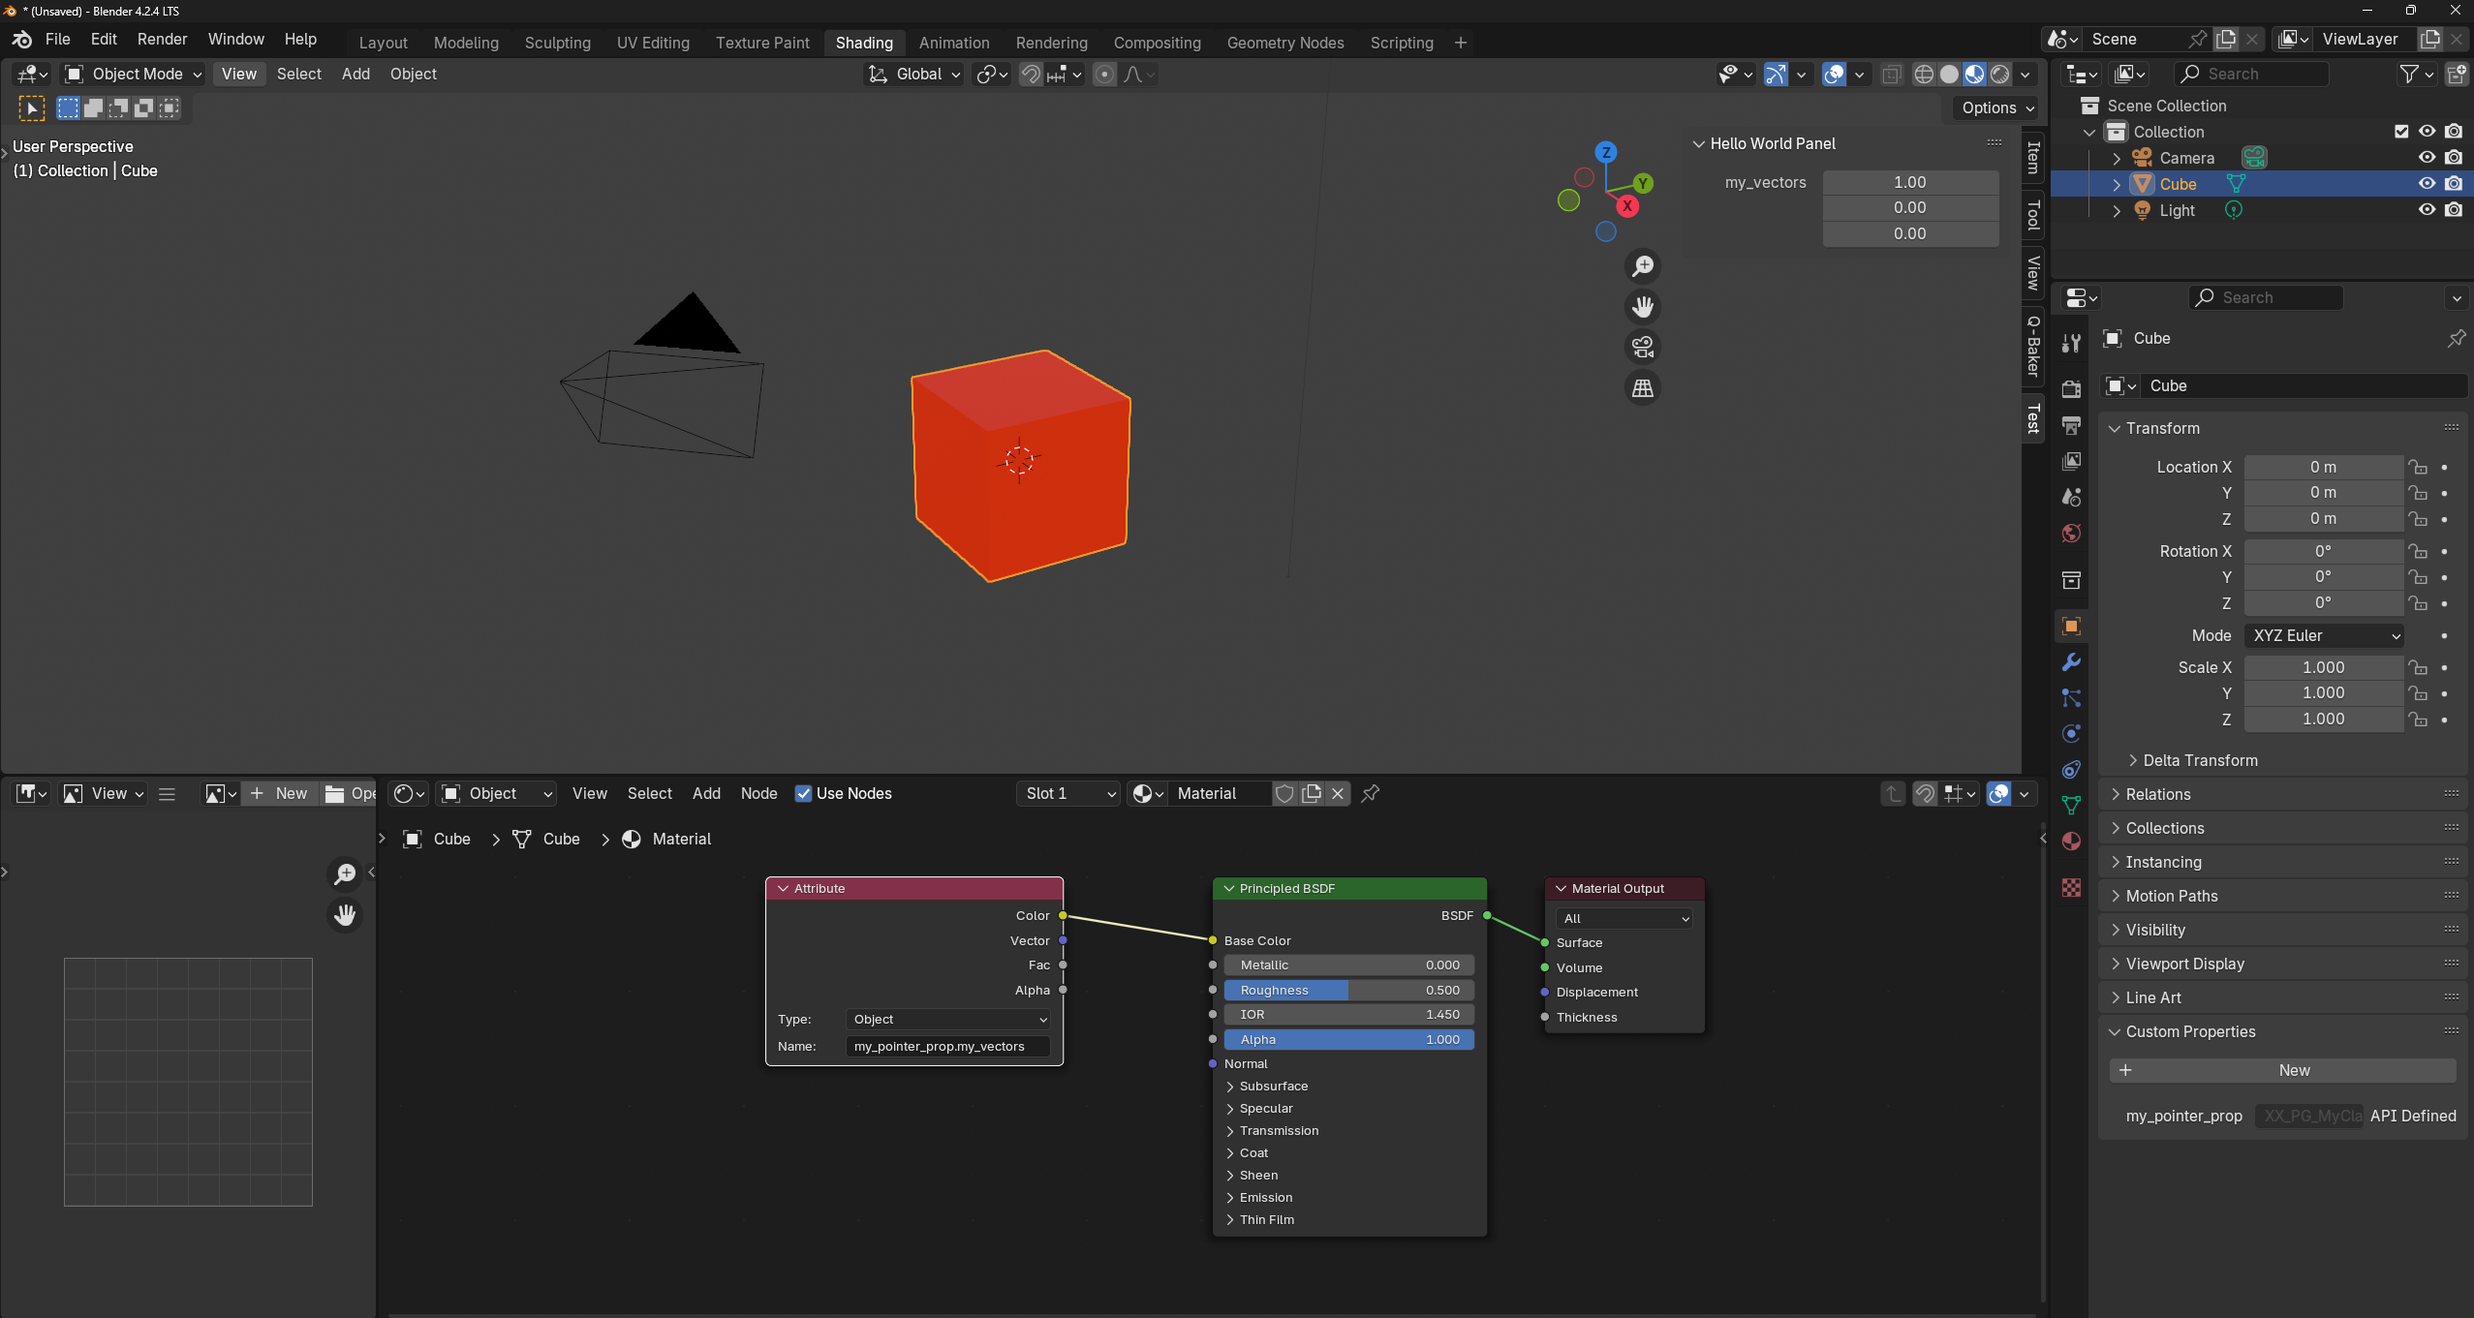Click New custom property button
Screen dimensions: 2474x1318
click(2282, 1071)
